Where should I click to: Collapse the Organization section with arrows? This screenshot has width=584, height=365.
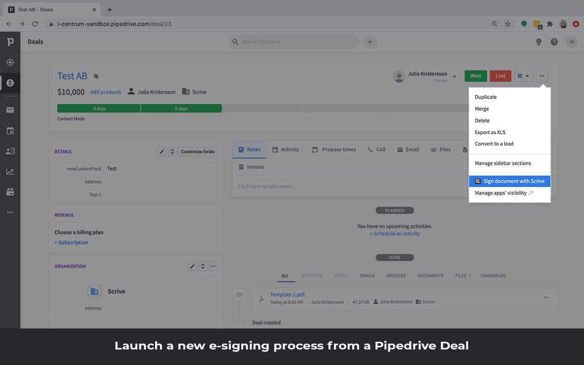tap(203, 266)
